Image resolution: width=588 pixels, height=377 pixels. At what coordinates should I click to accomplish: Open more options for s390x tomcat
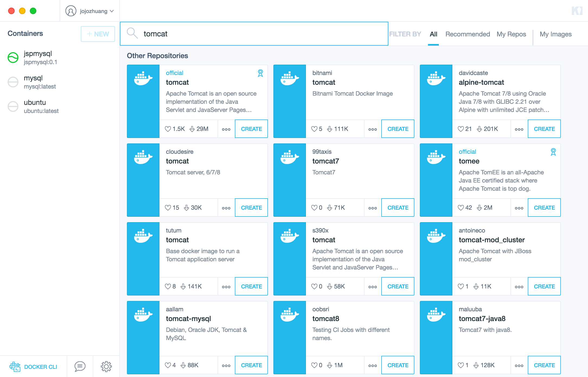(x=373, y=287)
